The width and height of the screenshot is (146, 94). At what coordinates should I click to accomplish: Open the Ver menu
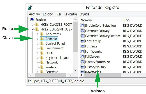point(59,14)
